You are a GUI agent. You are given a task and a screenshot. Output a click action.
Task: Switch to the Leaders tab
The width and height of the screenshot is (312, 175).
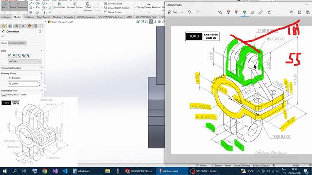pos(13,43)
